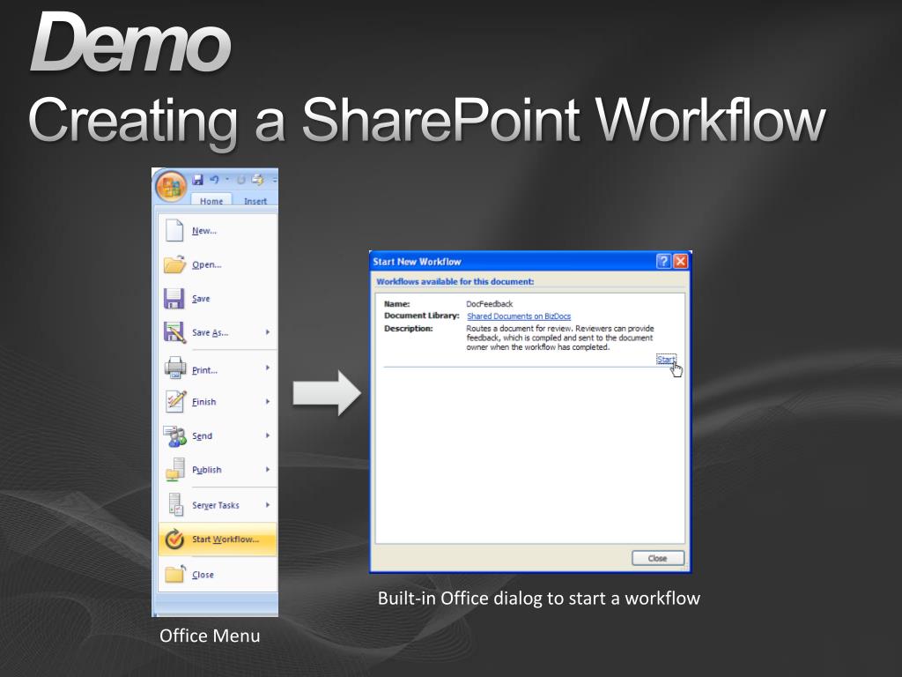The image size is (902, 677).
Task: Click the Close folder icon in menu
Action: (x=175, y=574)
